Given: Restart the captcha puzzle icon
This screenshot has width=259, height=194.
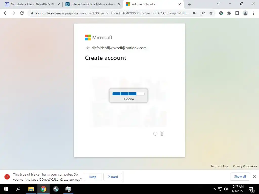Looking at the screenshot, I should click(155, 134).
